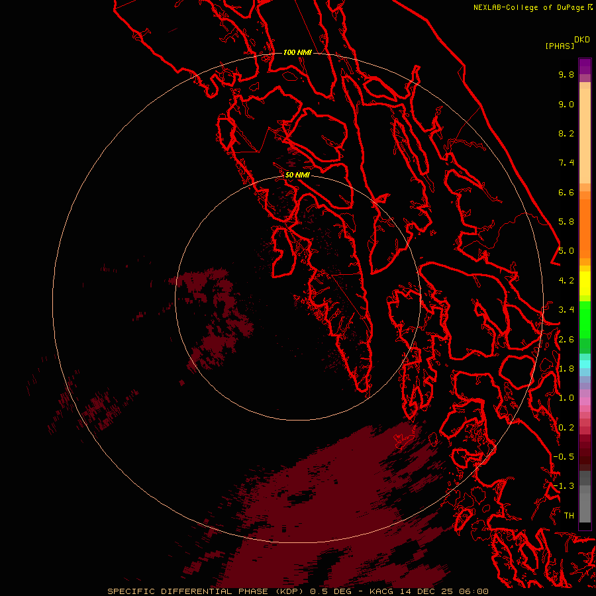This screenshot has height=596, width=596.
Task: Click the -1.3 scale value
Action: (564, 486)
